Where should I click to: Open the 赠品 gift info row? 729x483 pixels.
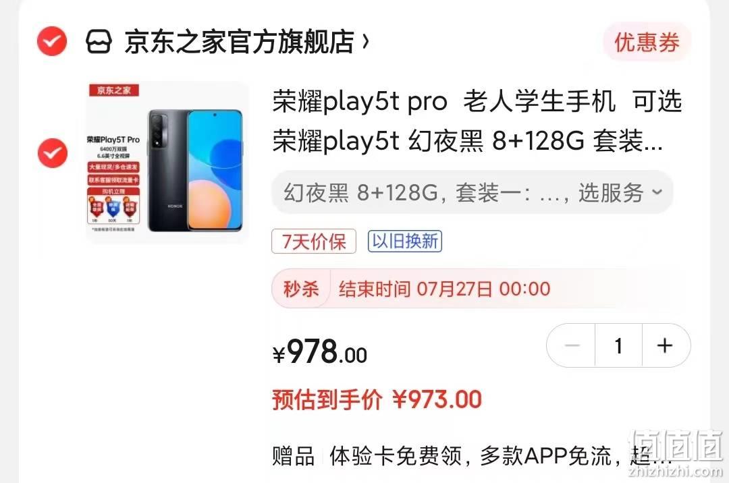pyautogui.click(x=472, y=455)
